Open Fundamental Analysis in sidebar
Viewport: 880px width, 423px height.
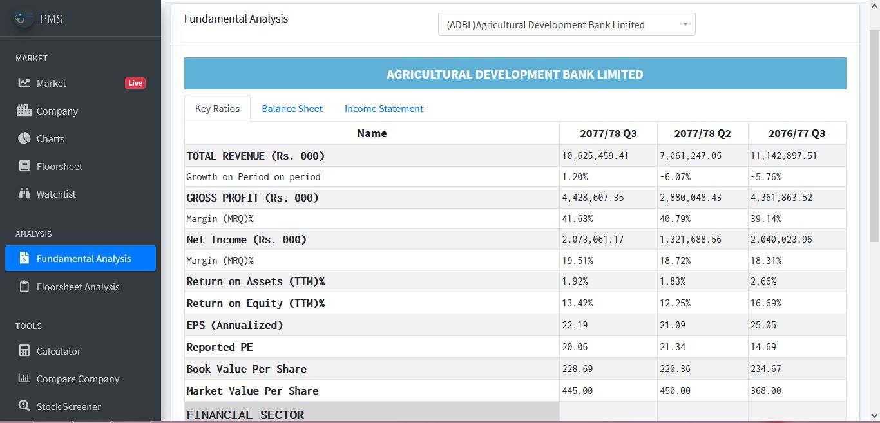pos(83,258)
